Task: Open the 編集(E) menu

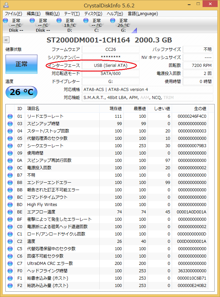Action: click(x=34, y=14)
